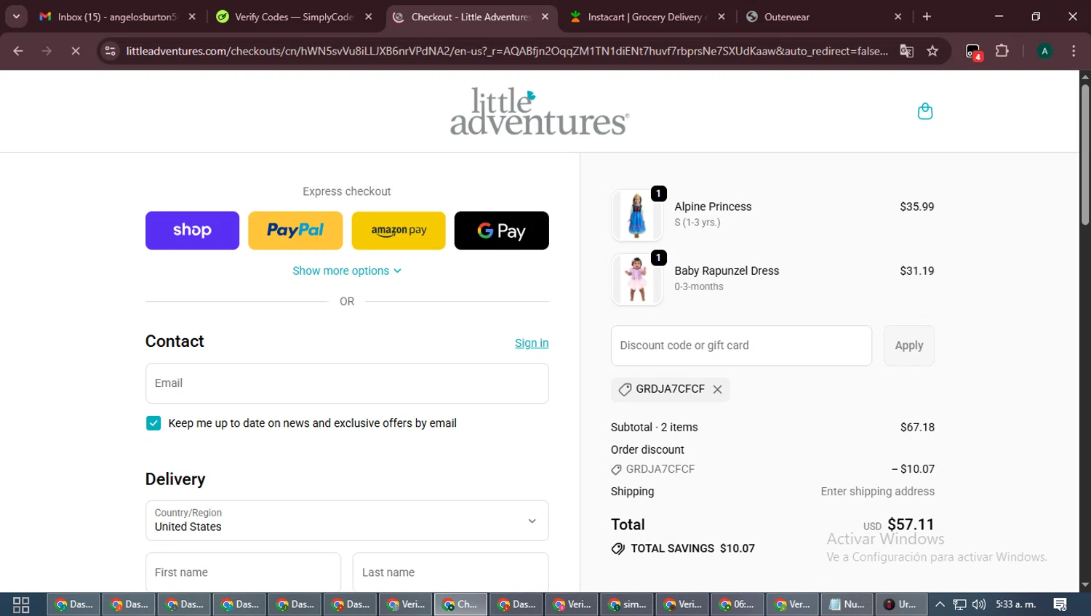This screenshot has height=616, width=1091.
Task: Select the Baby Rapunzel Dress thumbnail
Action: tap(637, 279)
